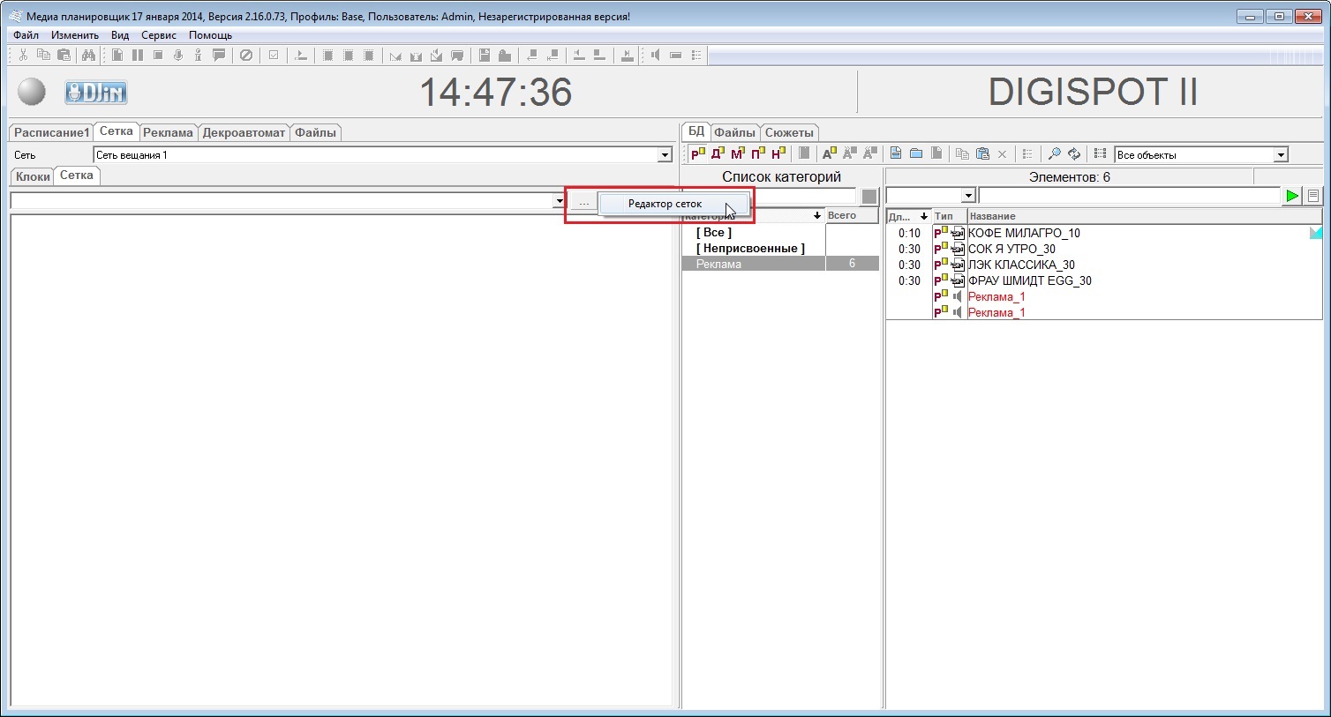This screenshot has width=1331, height=717.
Task: Click the paste clipboard icon in БД toolbar
Action: 982,153
